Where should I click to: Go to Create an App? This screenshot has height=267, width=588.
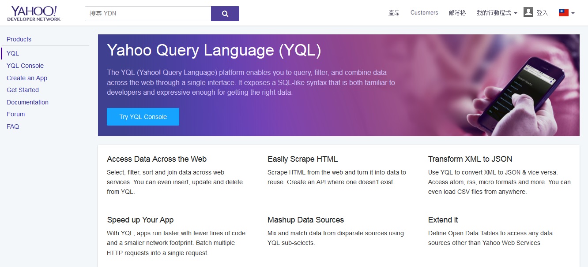click(27, 78)
